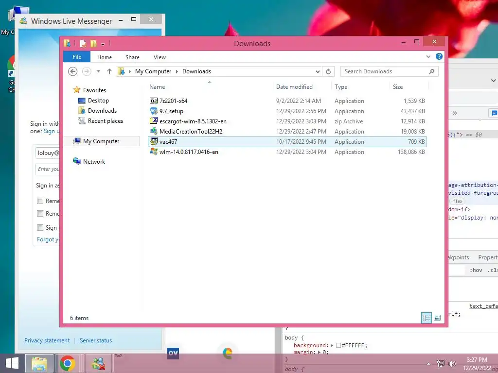Click date 9/2/2022 2:14 AM
Image resolution: width=498 pixels, height=373 pixels.
pyautogui.click(x=299, y=101)
